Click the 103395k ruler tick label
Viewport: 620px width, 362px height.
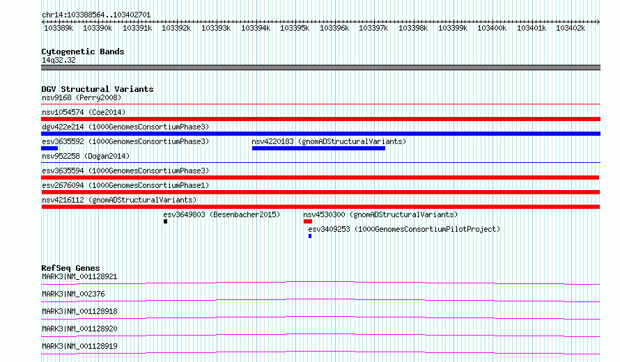(295, 28)
